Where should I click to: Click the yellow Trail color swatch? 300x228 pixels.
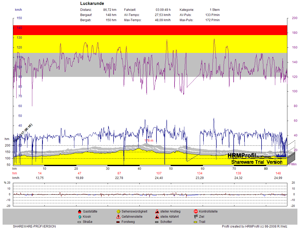pos(196,222)
